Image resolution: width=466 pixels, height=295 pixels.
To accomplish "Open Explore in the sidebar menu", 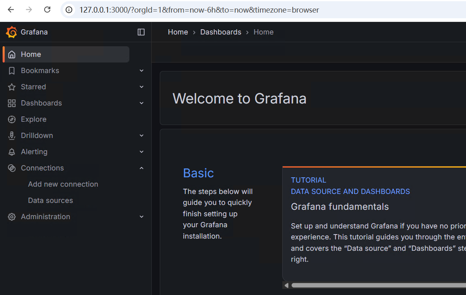I will point(34,119).
